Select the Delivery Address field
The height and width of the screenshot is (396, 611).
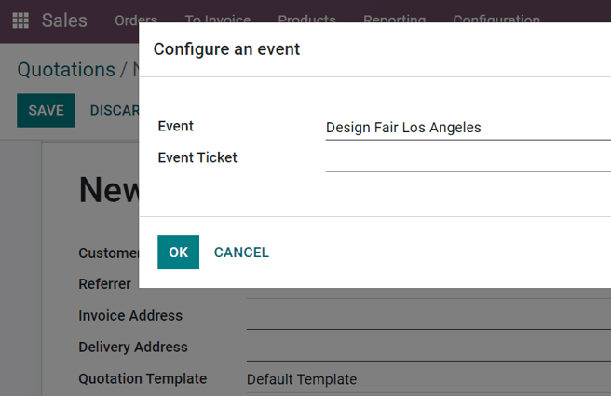click(x=428, y=348)
